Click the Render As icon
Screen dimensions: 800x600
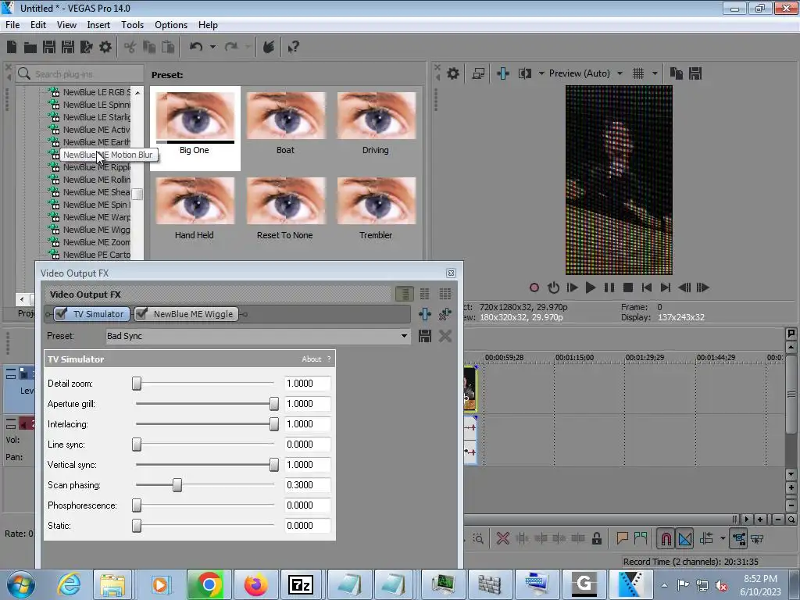[86, 47]
